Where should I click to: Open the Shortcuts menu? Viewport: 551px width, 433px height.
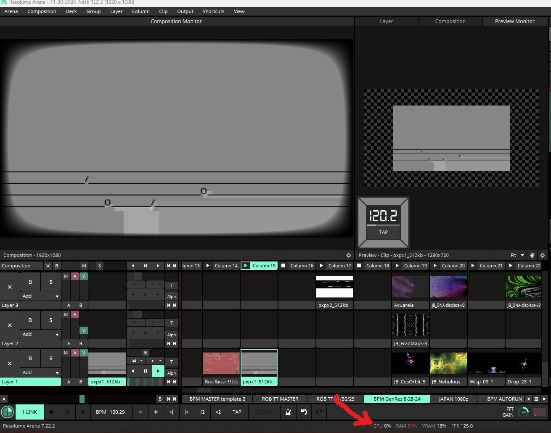[x=213, y=11]
